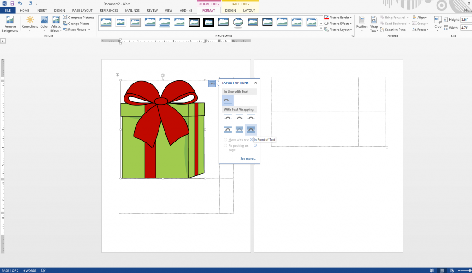The image size is (472, 273).
Task: Select In Front of Text wrapping option
Action: (x=251, y=130)
